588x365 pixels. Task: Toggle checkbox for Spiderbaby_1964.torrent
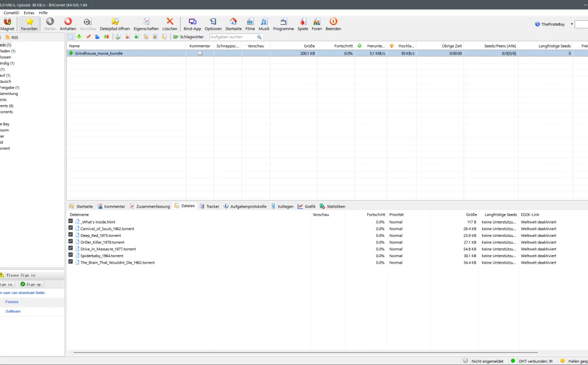tap(71, 255)
